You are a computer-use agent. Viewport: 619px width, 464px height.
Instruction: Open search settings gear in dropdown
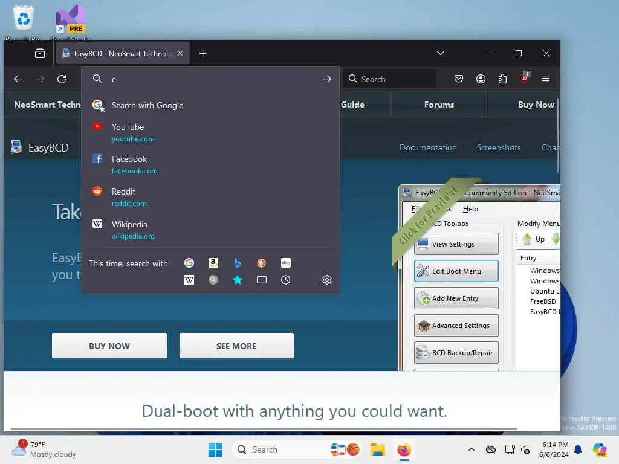click(x=326, y=280)
